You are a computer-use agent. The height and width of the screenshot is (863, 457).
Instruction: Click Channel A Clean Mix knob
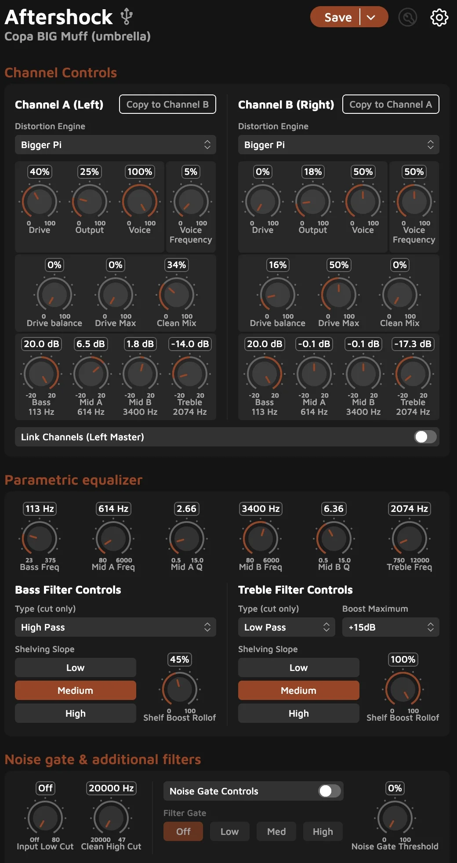tap(177, 294)
